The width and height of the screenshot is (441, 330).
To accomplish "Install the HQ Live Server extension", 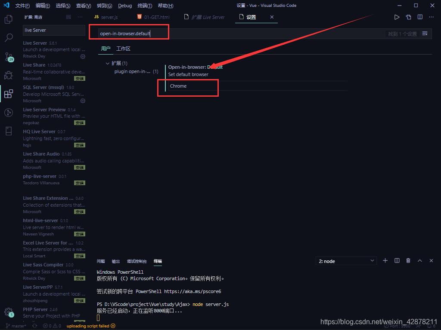I will pos(80,145).
